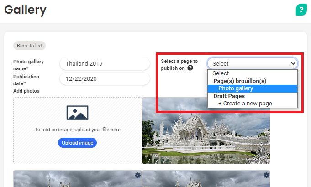
Task: Click the question mark beside page selector
Action: click(190, 68)
